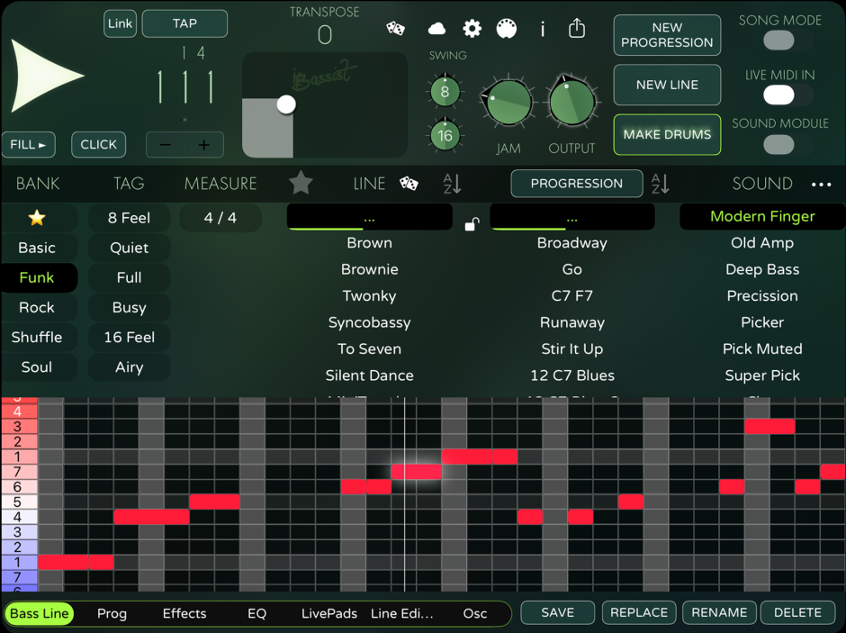
Task: Click the JAM knob
Action: click(x=508, y=103)
